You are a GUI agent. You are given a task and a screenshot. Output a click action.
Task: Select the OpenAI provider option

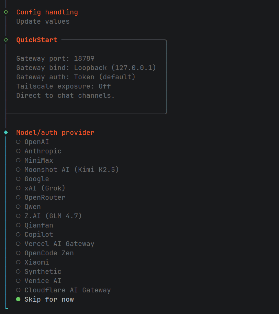point(33,142)
